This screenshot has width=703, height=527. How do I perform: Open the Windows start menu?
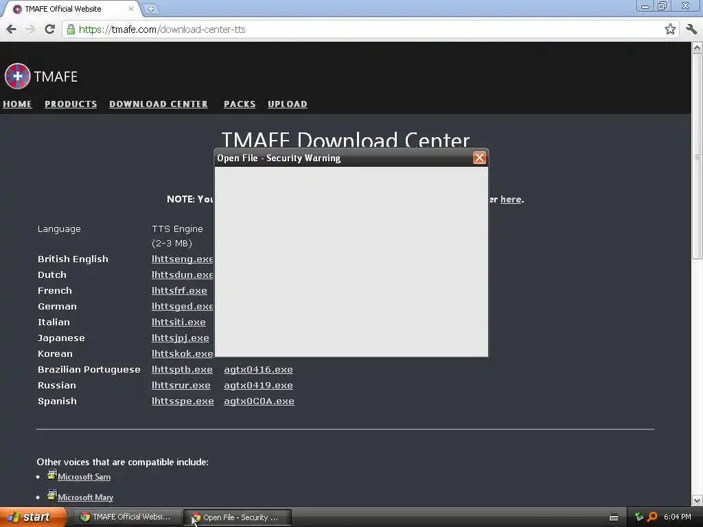[33, 517]
